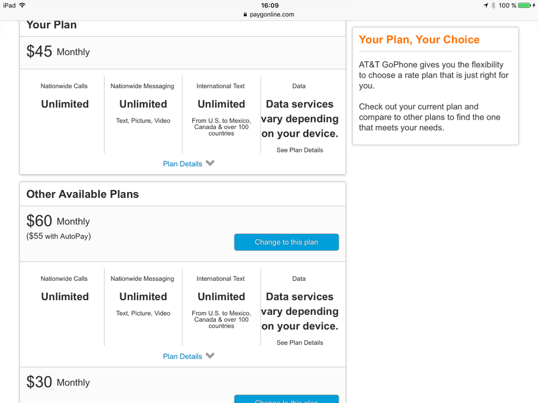The image size is (538, 403).
Task: Open Plan Details link under $60 plan
Action: [183, 356]
